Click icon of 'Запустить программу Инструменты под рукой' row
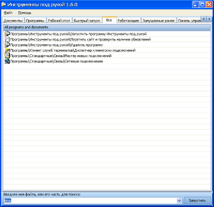 coord(7,34)
